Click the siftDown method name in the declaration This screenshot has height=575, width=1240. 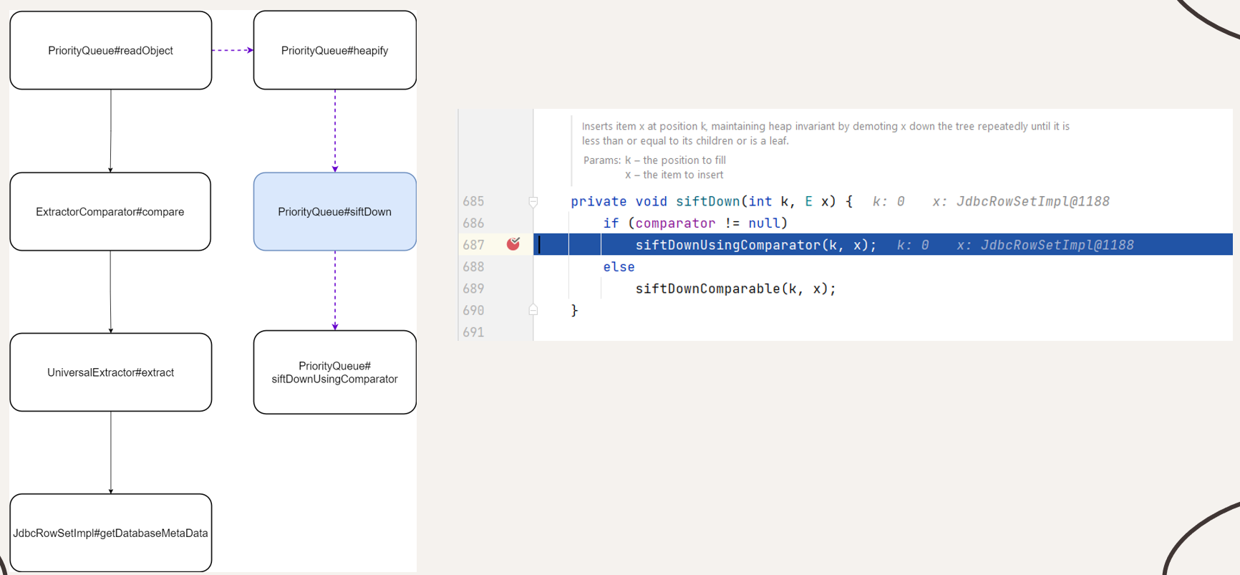(708, 201)
